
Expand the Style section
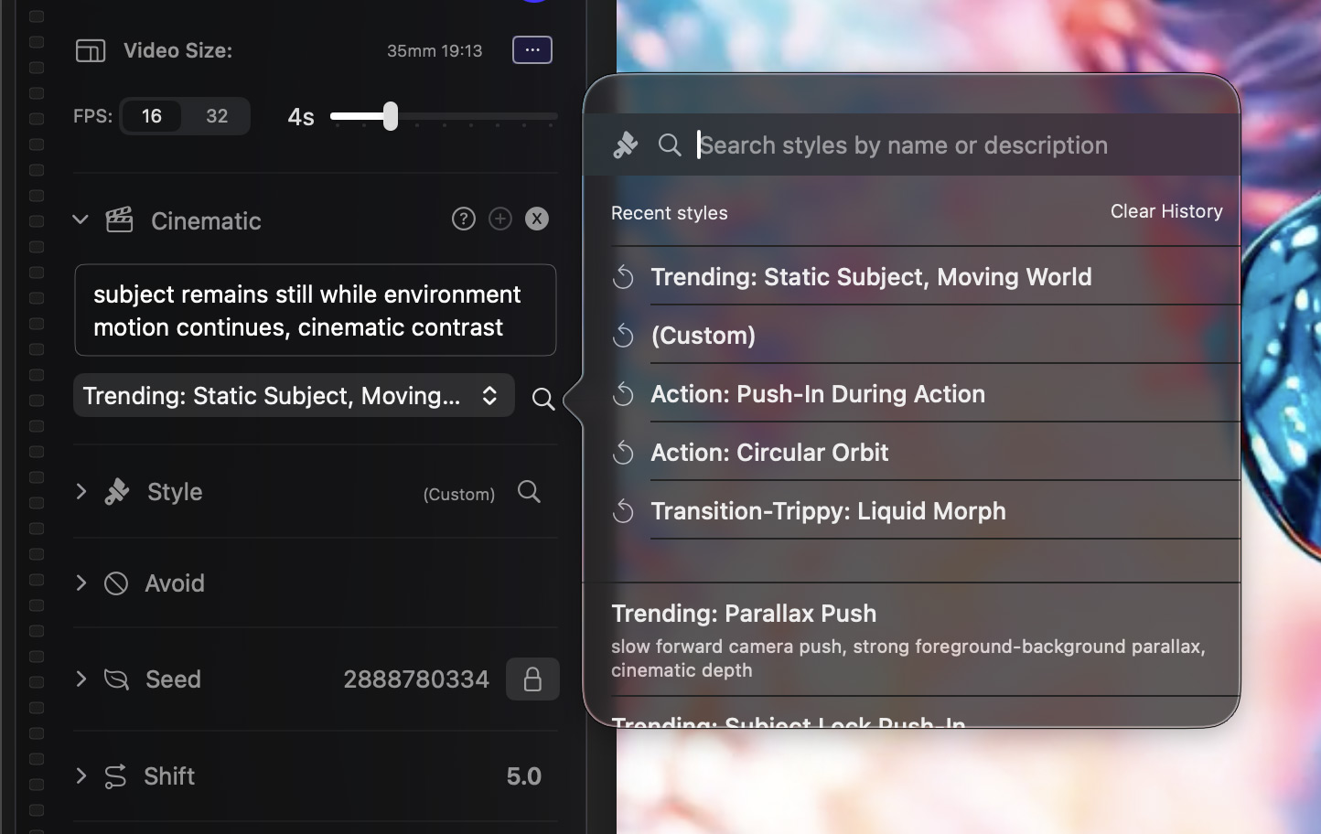click(81, 492)
